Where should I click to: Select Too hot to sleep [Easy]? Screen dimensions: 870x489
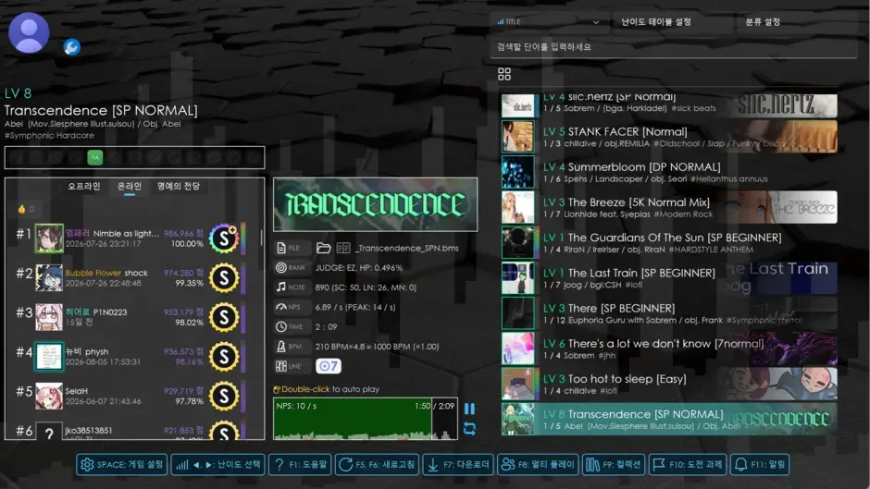[669, 385]
